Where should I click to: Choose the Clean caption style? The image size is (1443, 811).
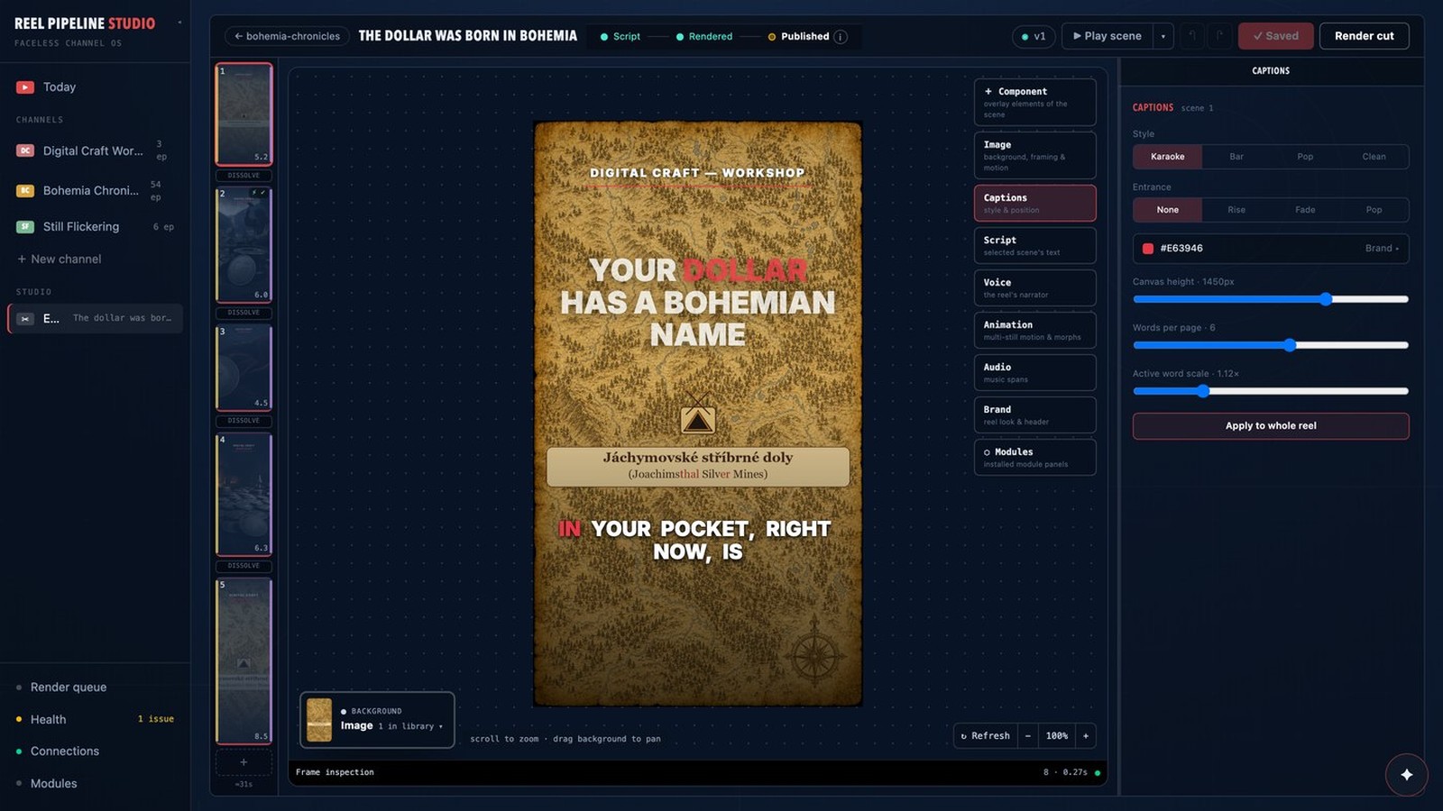point(1374,157)
